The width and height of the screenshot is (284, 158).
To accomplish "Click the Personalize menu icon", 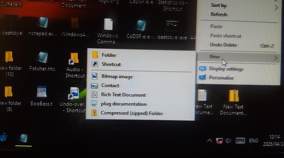I will pos(202,77).
